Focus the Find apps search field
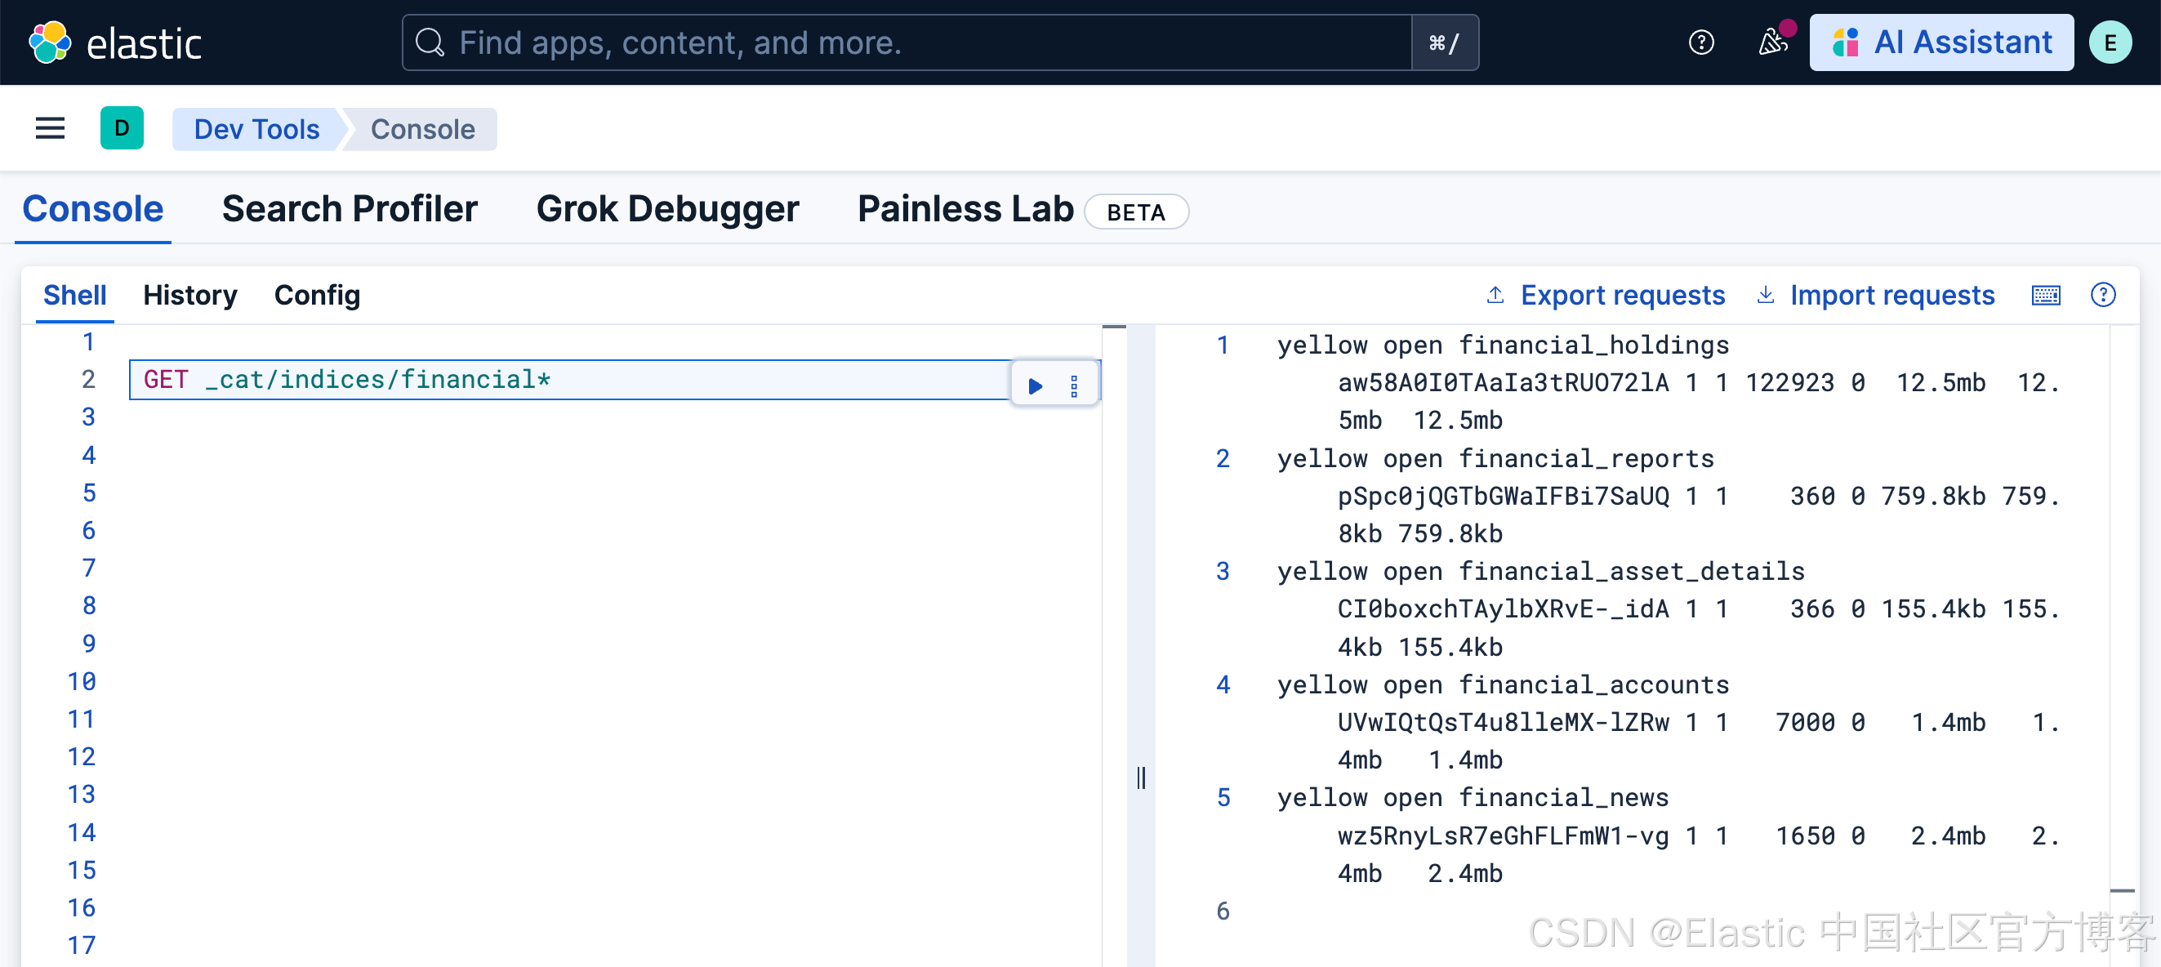This screenshot has height=967, width=2161. click(x=906, y=42)
